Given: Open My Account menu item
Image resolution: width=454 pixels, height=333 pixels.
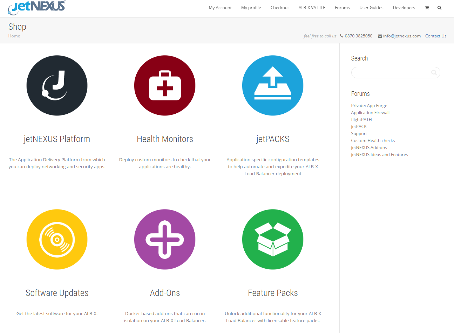Looking at the screenshot, I should [x=220, y=8].
